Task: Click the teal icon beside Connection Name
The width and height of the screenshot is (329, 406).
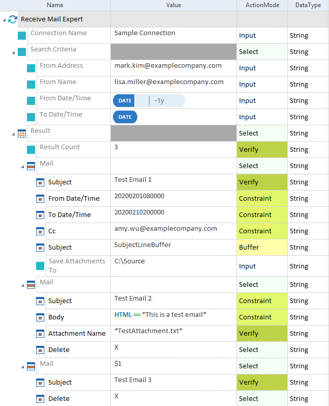Action: pyautogui.click(x=22, y=36)
